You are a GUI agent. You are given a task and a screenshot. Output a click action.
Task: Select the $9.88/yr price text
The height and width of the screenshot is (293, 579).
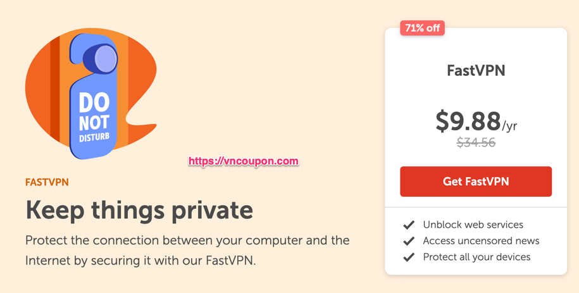coord(476,122)
